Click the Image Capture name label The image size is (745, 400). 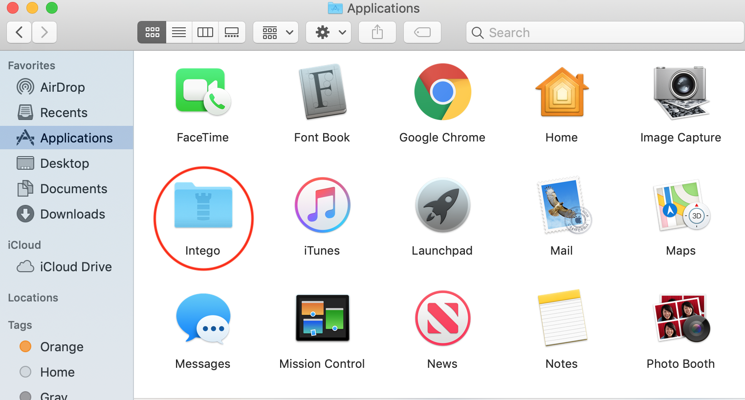pyautogui.click(x=681, y=138)
